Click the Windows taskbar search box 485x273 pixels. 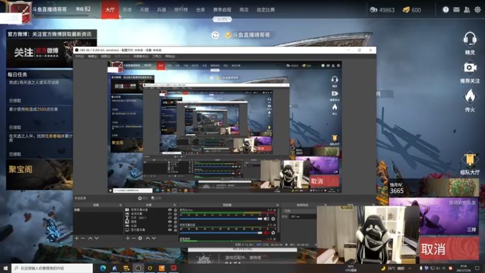52,268
